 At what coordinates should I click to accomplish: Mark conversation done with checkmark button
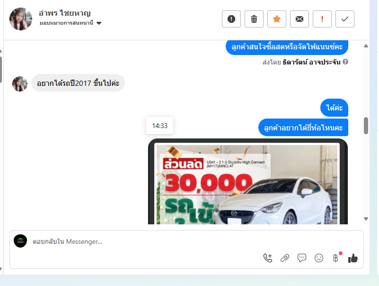(345, 19)
